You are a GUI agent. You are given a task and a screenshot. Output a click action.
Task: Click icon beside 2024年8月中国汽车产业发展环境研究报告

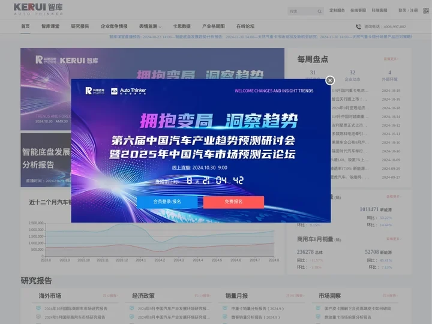coord(131,317)
